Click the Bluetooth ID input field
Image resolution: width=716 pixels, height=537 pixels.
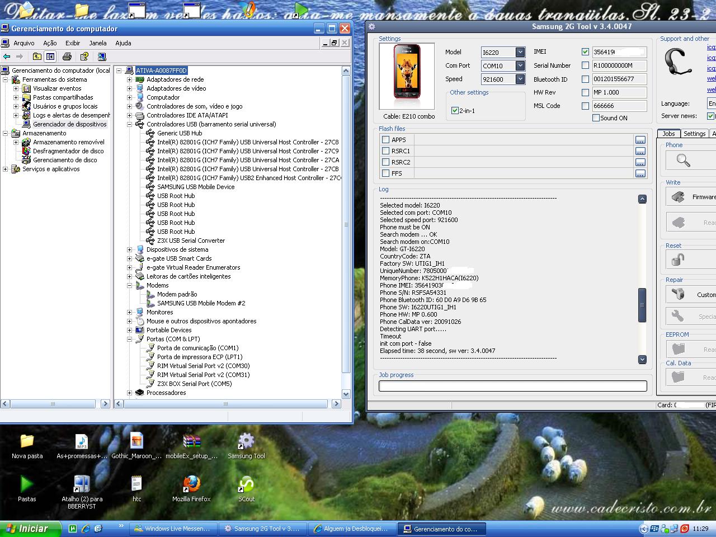tap(619, 79)
